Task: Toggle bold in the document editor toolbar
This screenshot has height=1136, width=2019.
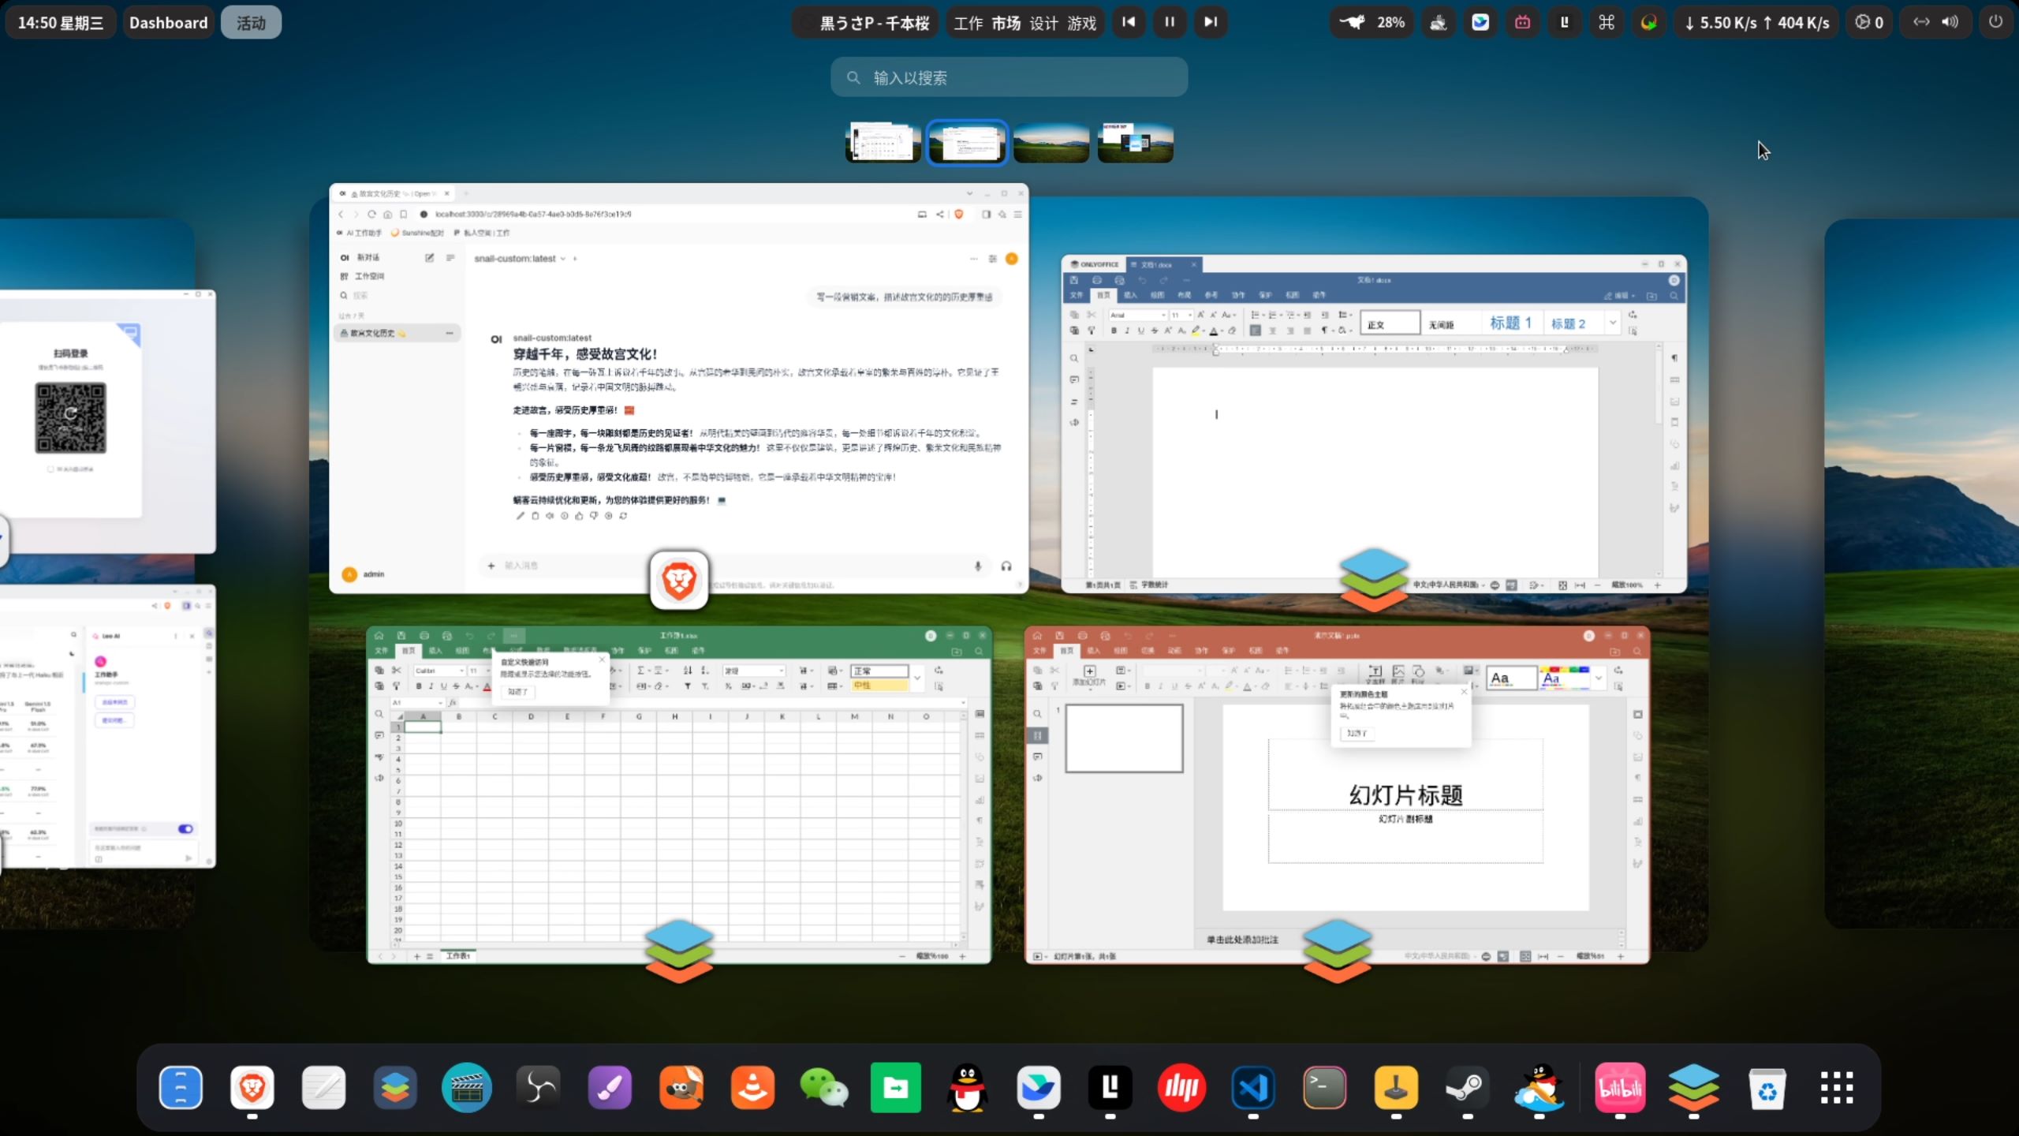Action: tap(1114, 331)
